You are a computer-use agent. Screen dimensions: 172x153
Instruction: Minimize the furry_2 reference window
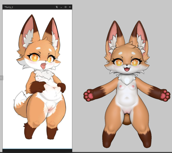[x=61, y=7]
